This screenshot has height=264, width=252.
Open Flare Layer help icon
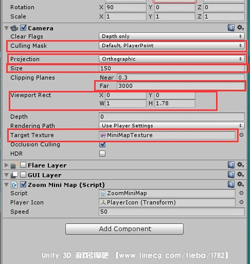click(231, 165)
